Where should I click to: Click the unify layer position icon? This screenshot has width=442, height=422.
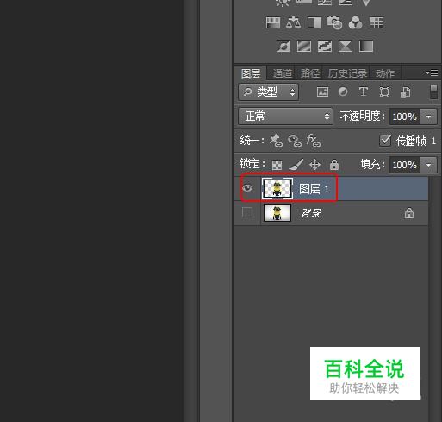[276, 141]
